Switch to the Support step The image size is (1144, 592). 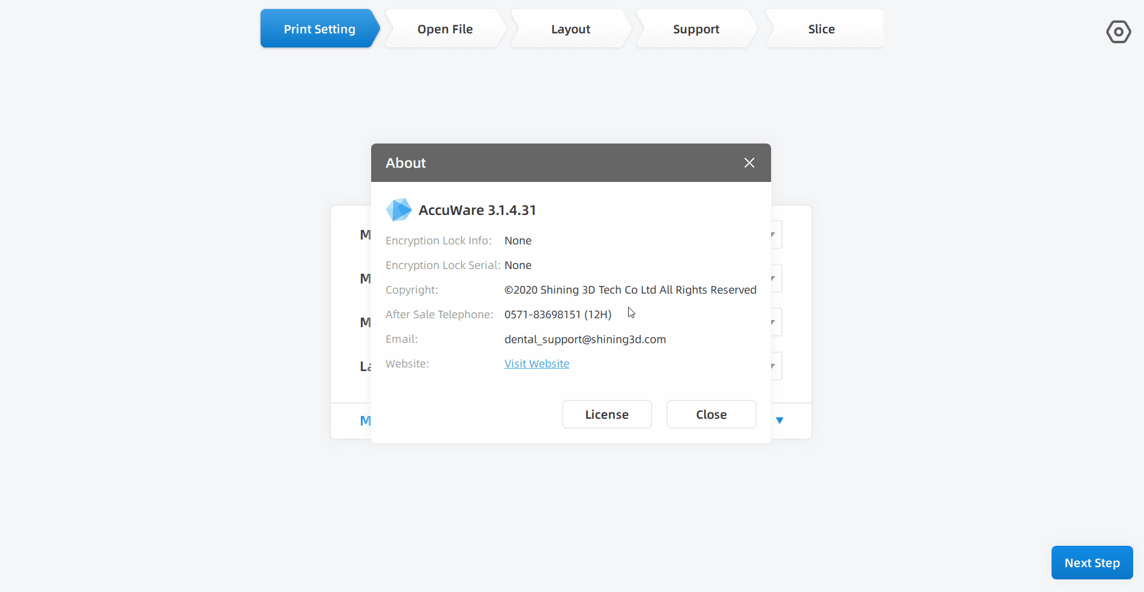pos(696,29)
